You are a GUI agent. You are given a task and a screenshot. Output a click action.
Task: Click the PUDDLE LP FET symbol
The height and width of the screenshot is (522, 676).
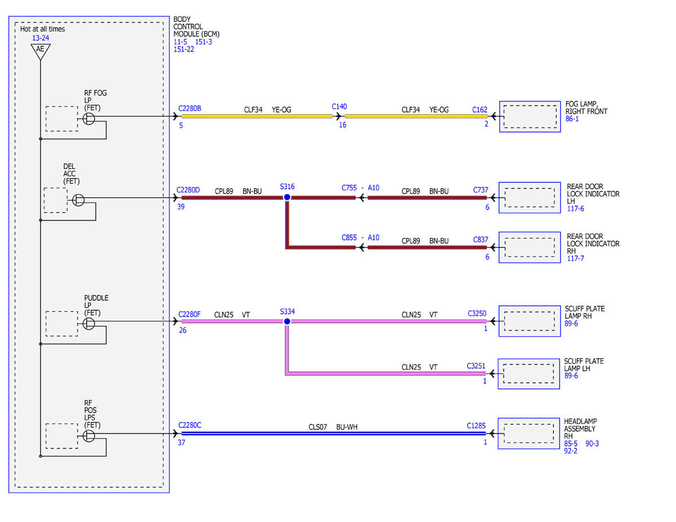pos(88,323)
